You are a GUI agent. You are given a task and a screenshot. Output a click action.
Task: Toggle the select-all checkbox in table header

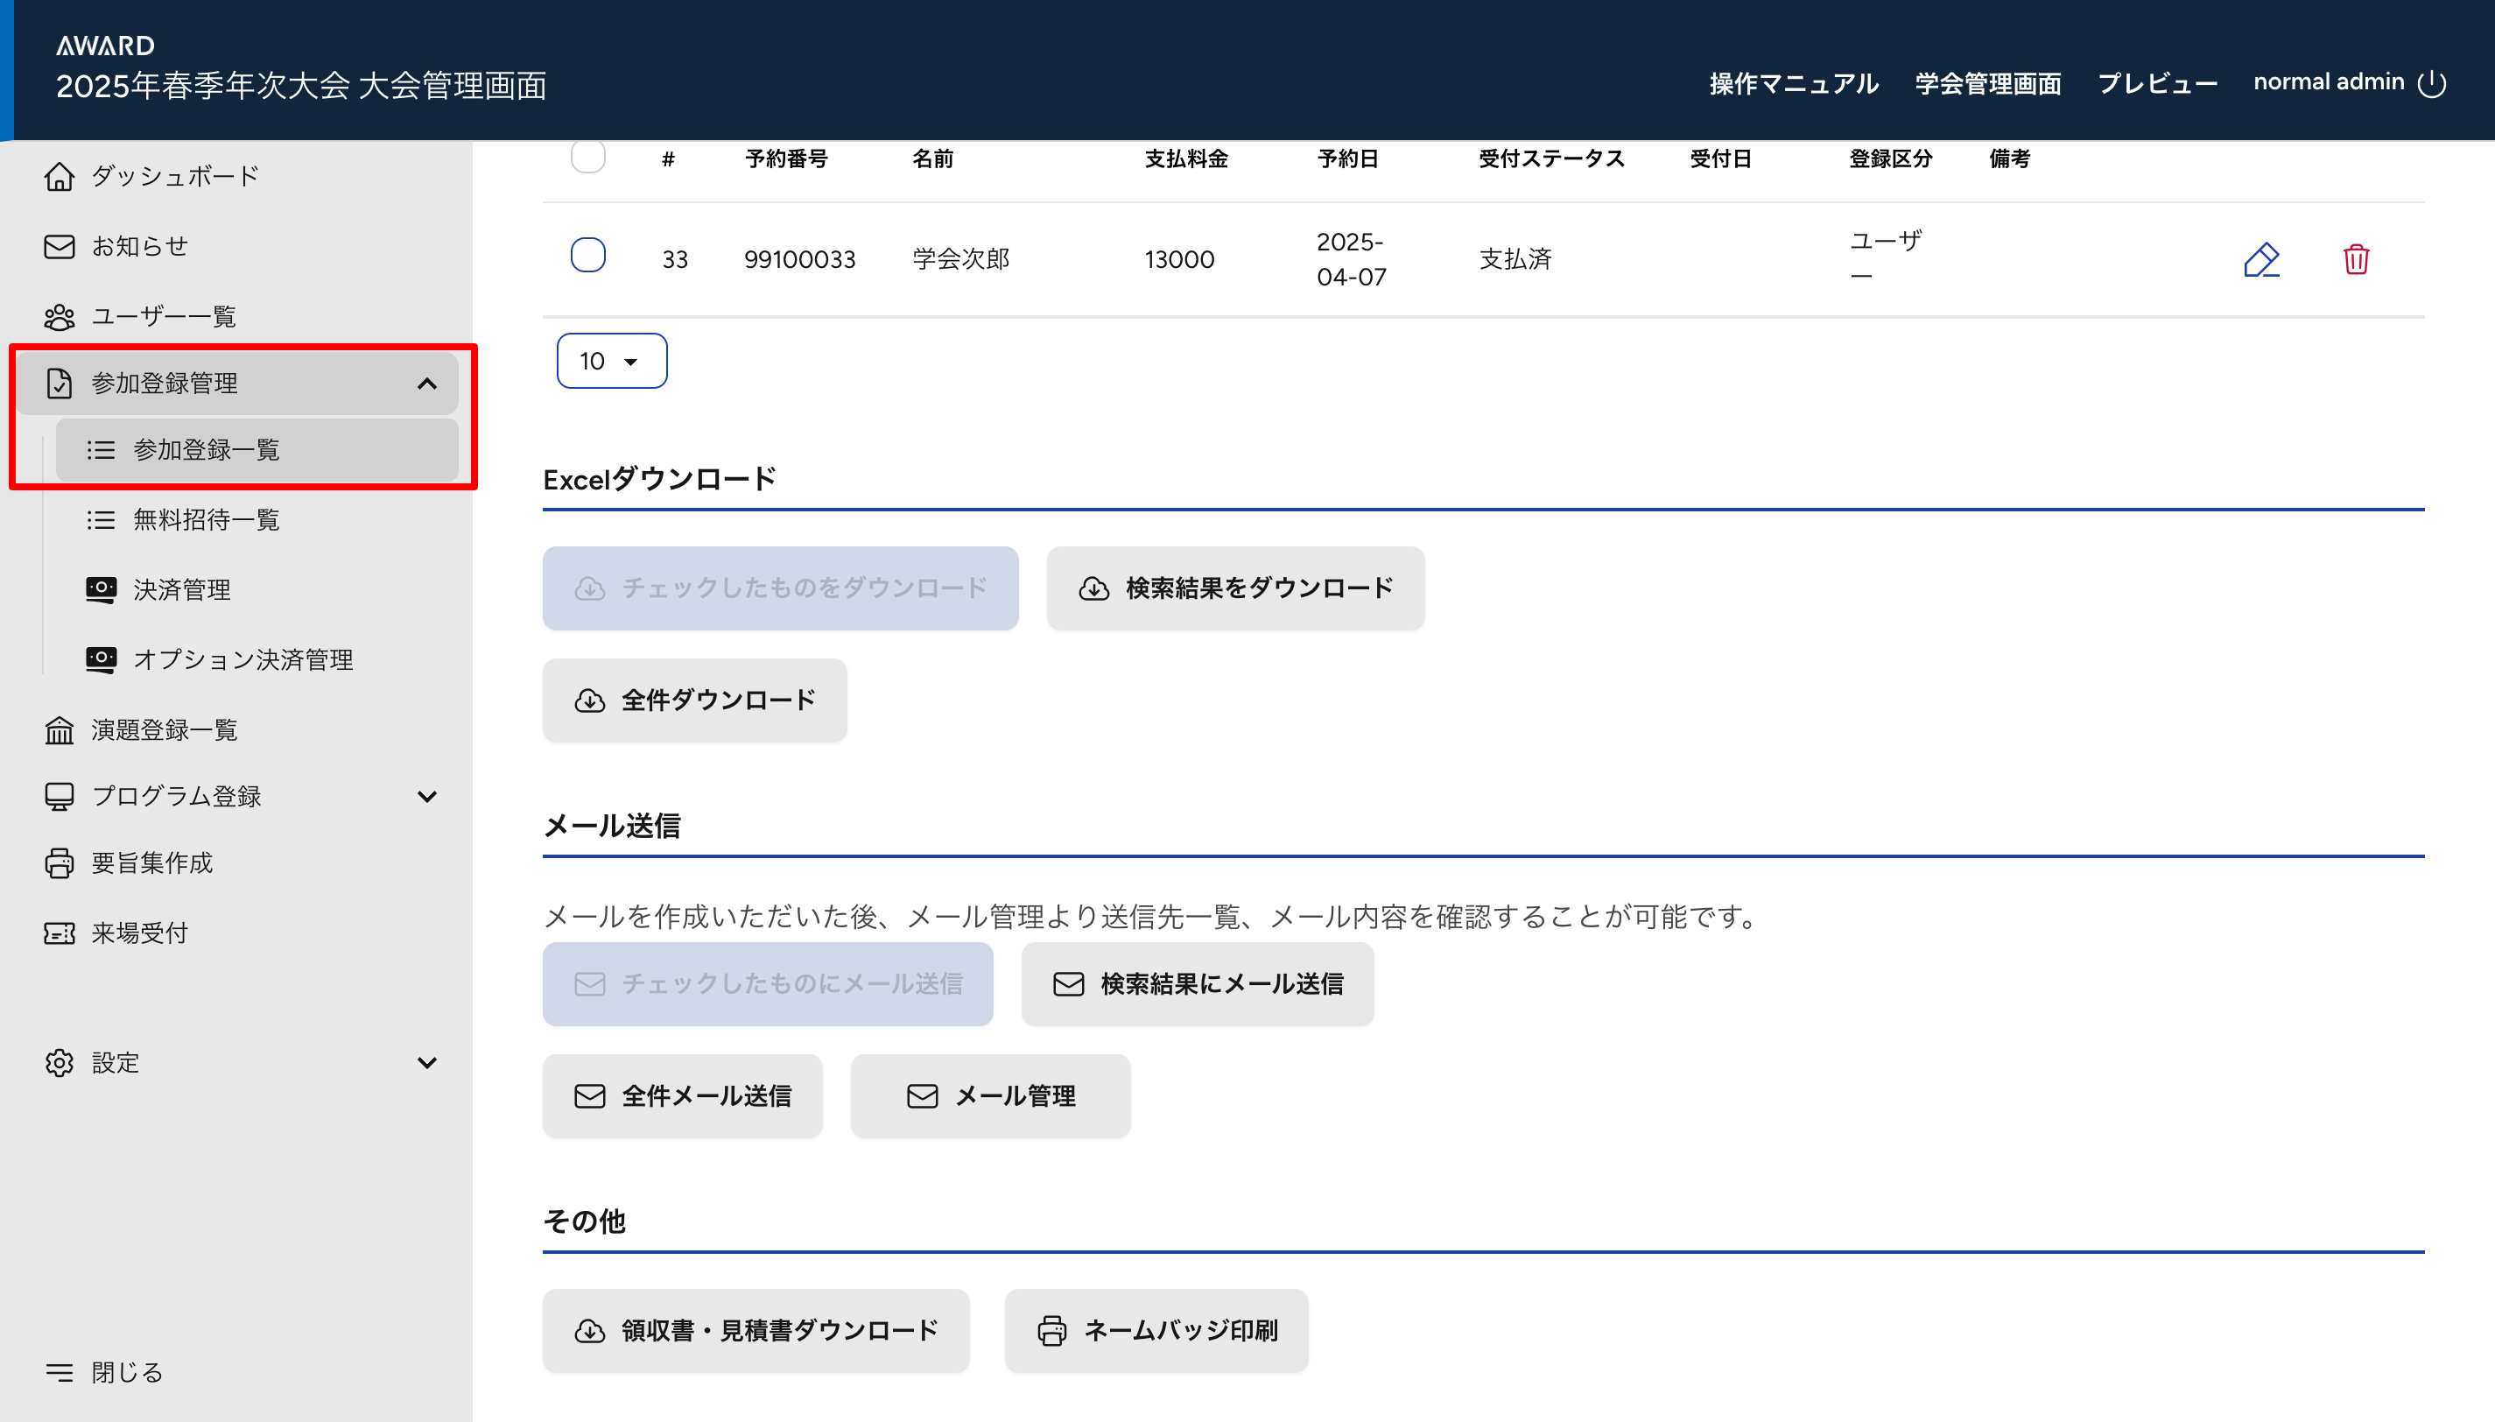587,156
